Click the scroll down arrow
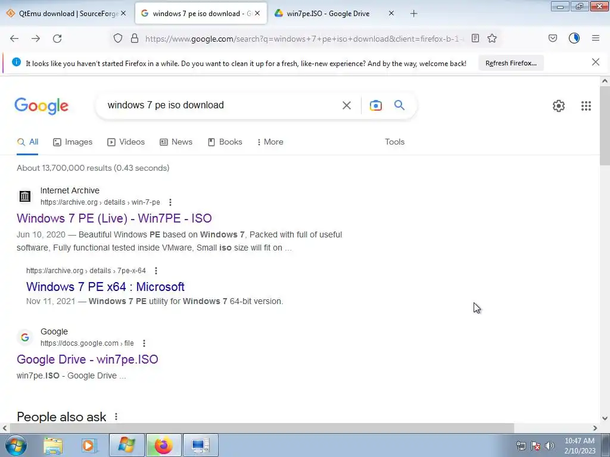The image size is (610, 457). pos(605,418)
